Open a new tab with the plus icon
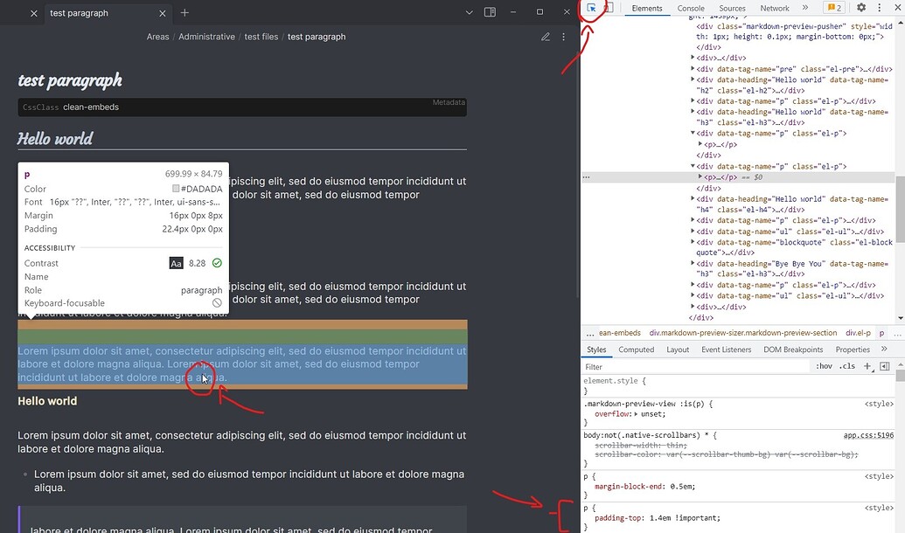This screenshot has height=533, width=905. point(184,13)
